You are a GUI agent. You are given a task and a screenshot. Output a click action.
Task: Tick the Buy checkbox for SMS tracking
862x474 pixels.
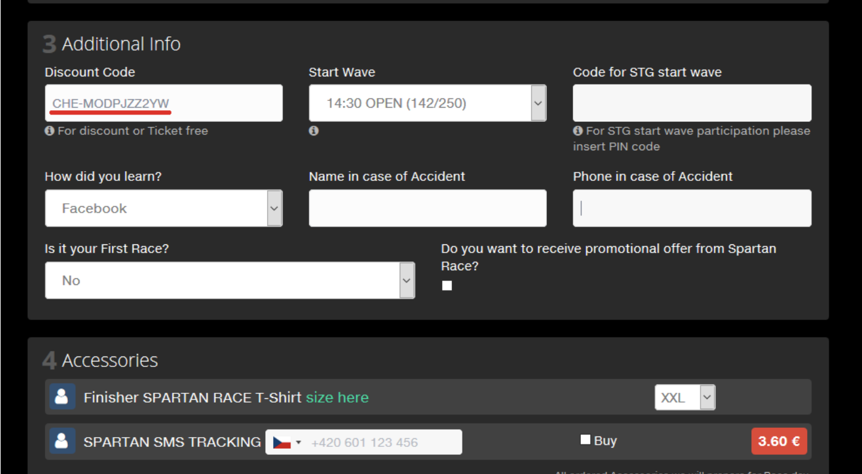(x=585, y=440)
